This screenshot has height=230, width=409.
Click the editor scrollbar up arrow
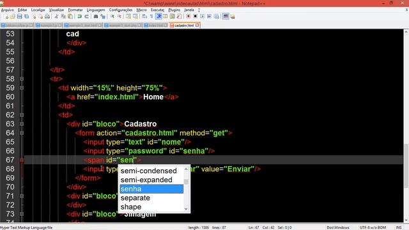coord(406,32)
